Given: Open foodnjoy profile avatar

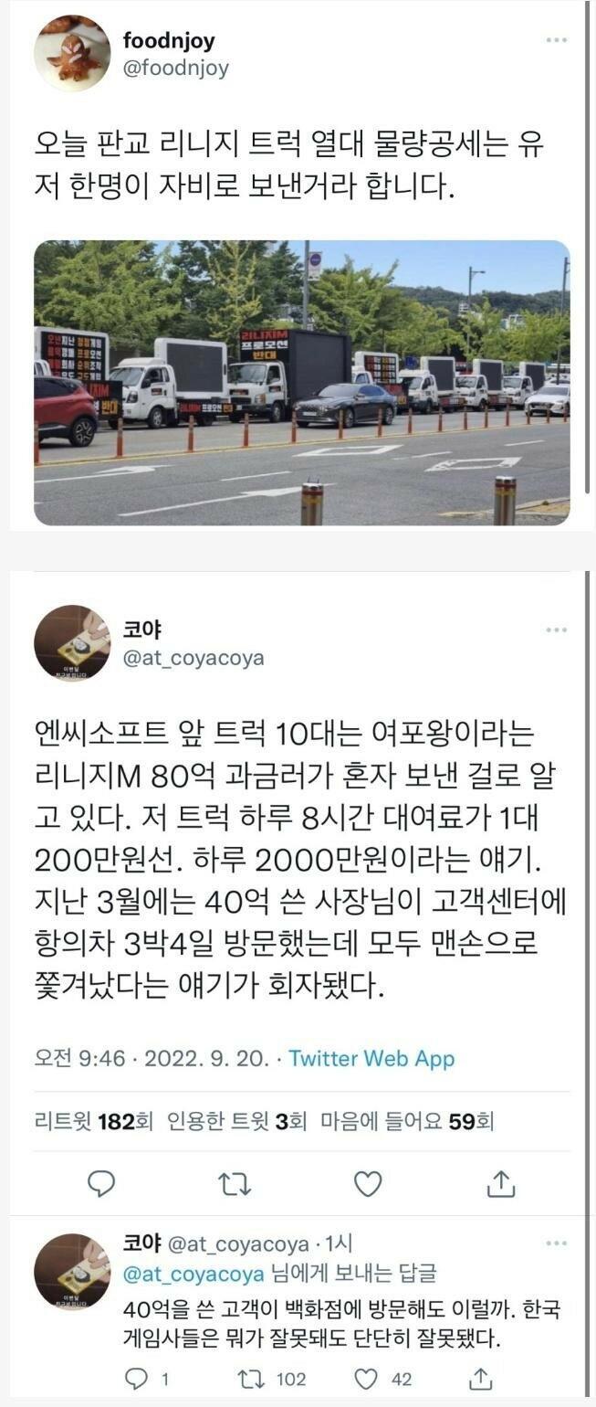Looking at the screenshot, I should (72, 53).
